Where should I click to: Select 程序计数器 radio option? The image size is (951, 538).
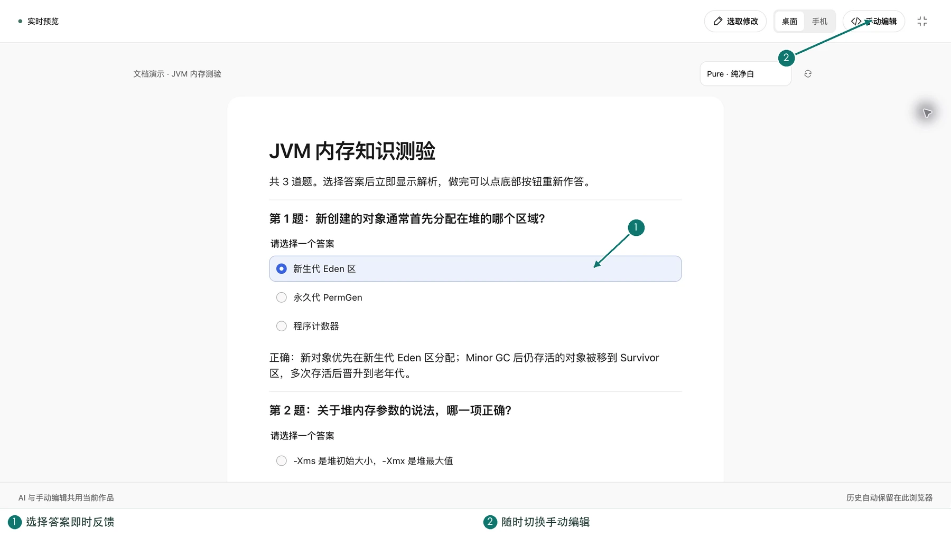click(x=475, y=326)
